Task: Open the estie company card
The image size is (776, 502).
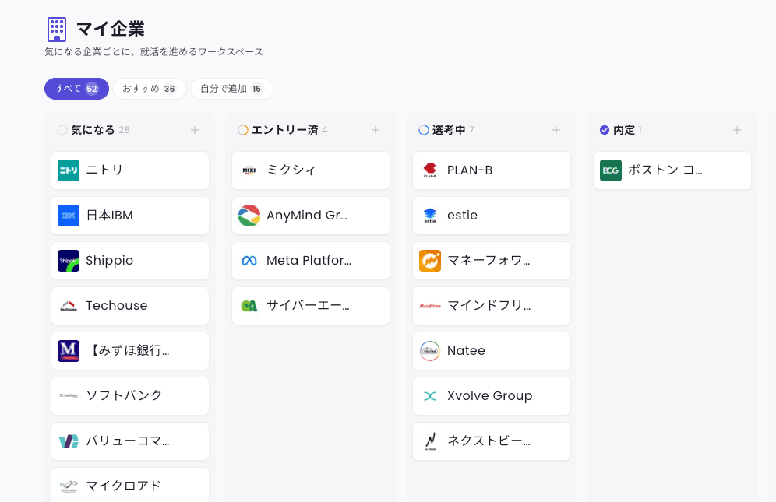Action: click(x=492, y=216)
